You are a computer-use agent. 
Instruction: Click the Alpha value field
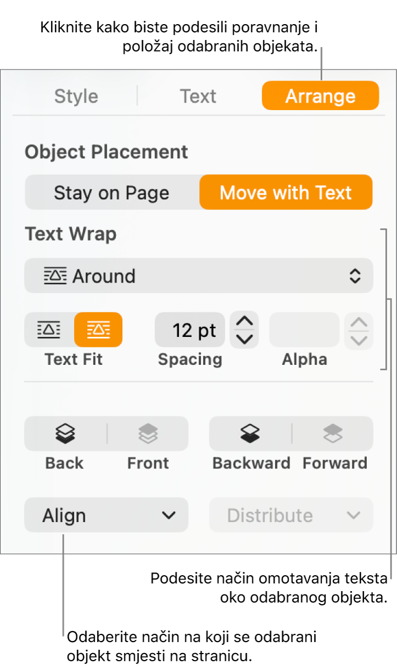click(x=304, y=330)
